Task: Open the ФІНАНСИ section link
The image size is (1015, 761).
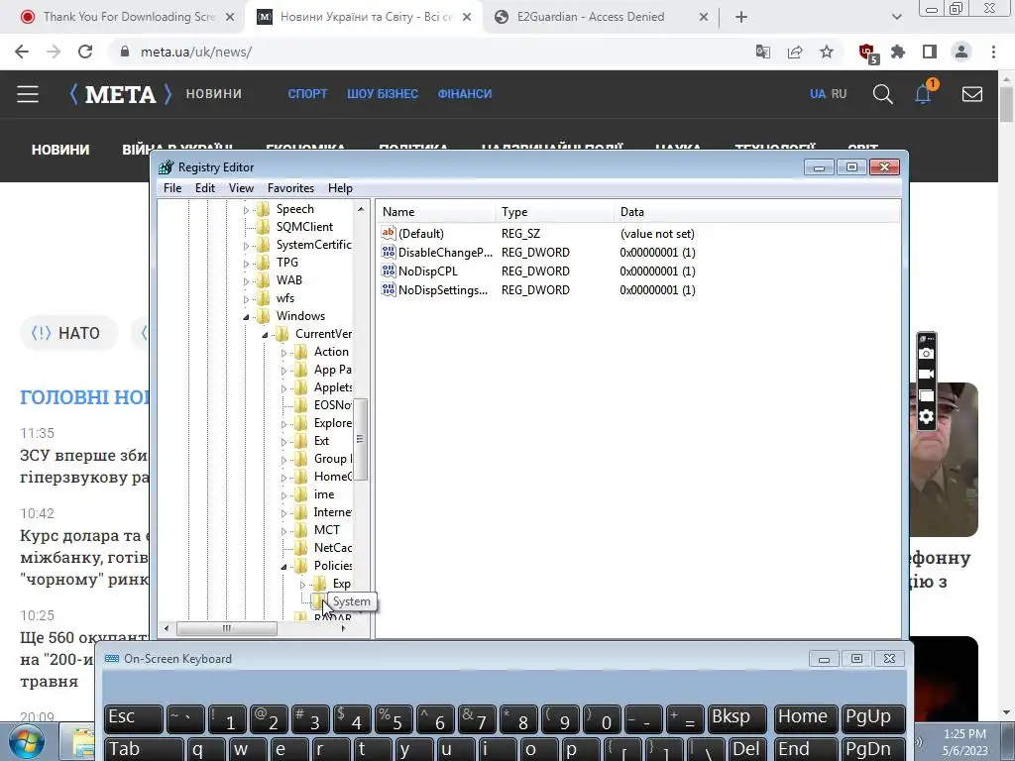Action: click(465, 94)
